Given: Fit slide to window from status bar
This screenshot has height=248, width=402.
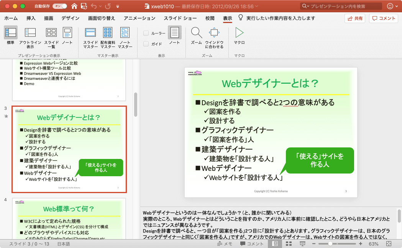Looking at the screenshot, I should tap(389, 244).
